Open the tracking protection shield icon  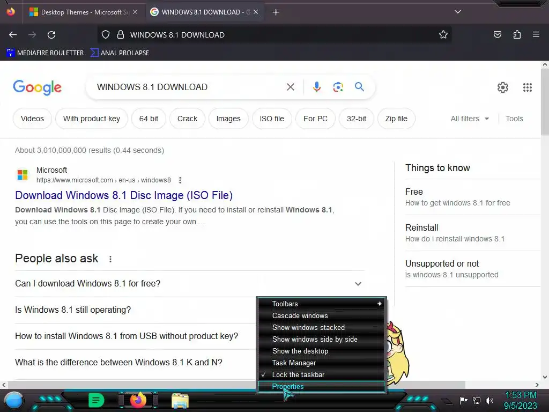tap(106, 35)
